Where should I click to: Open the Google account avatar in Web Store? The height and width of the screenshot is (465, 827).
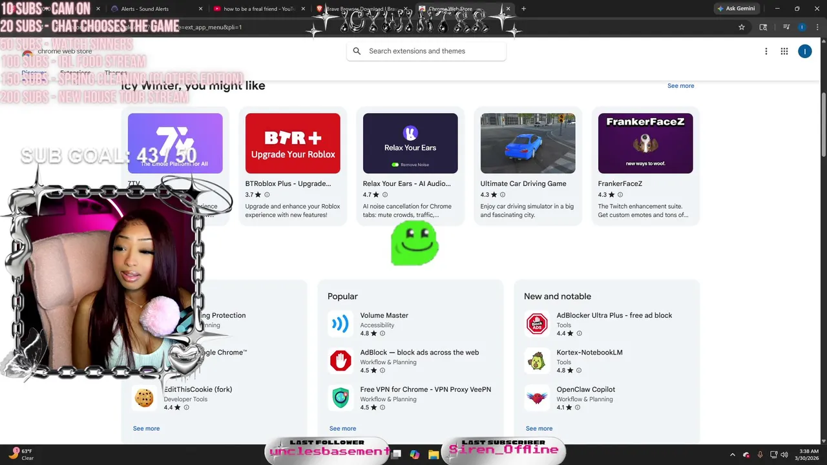tap(804, 51)
